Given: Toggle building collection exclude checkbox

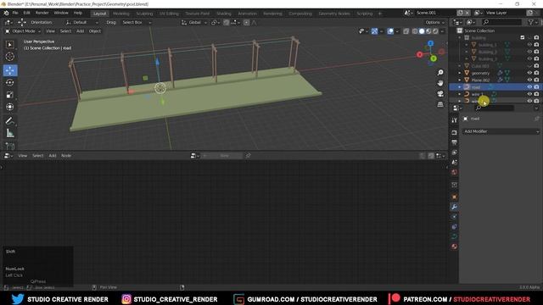Looking at the screenshot, I should (x=523, y=37).
